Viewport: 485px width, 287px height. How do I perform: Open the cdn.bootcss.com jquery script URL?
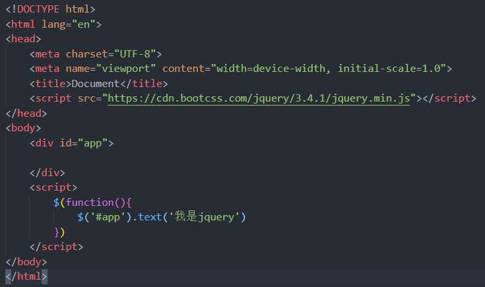point(259,98)
